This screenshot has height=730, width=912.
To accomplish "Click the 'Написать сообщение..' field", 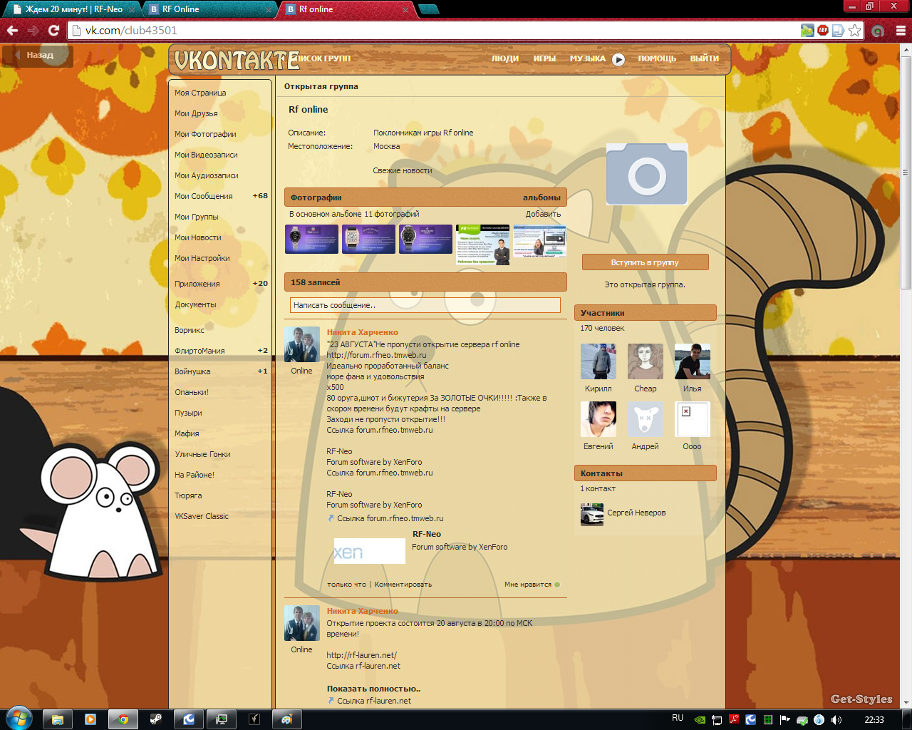I will [x=425, y=305].
